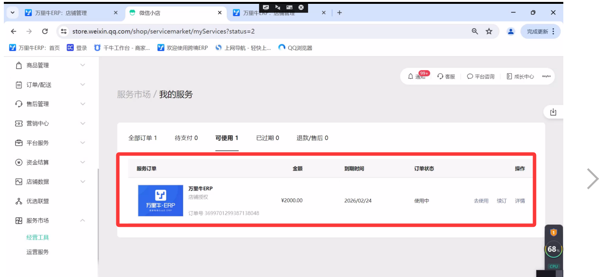
Task: Click the 店铺数据 chart icon
Action: pyautogui.click(x=19, y=182)
